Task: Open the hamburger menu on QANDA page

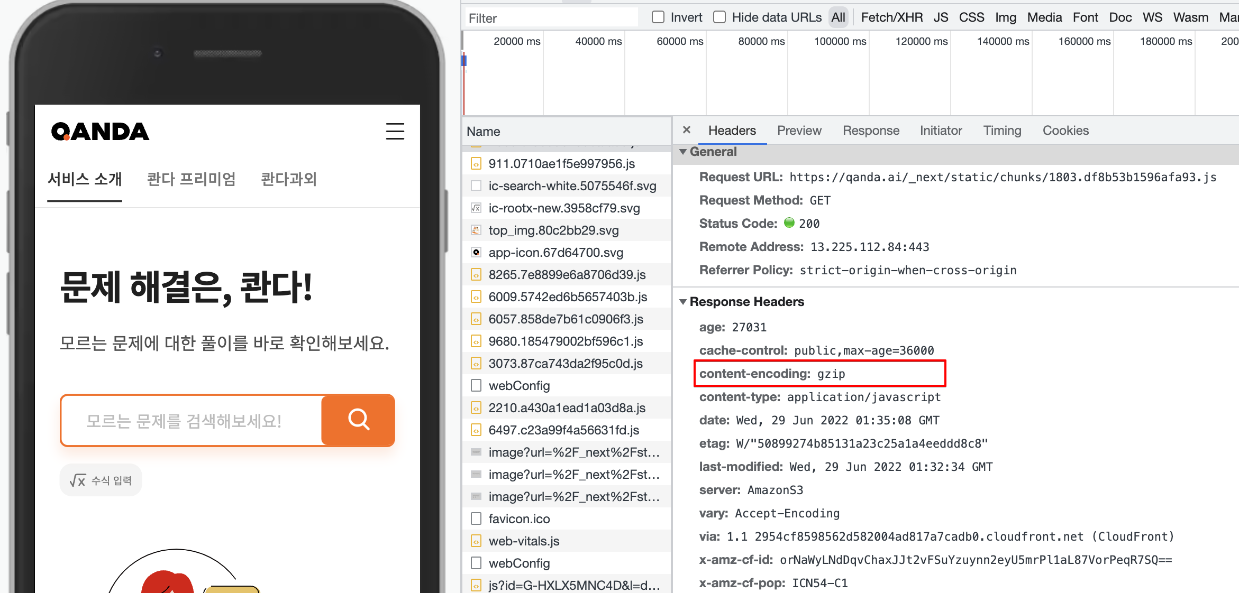Action: click(x=395, y=131)
